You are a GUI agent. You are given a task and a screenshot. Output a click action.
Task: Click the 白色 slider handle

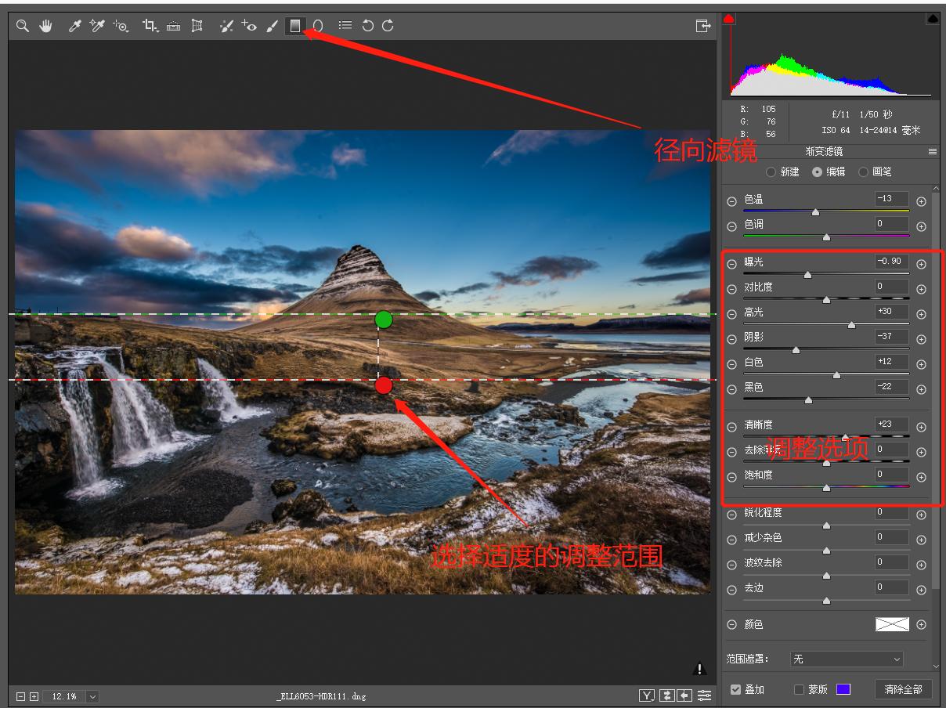click(x=836, y=375)
